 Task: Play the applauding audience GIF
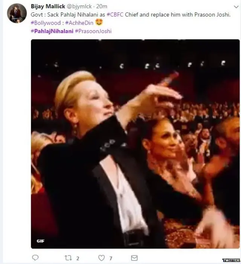135,144
